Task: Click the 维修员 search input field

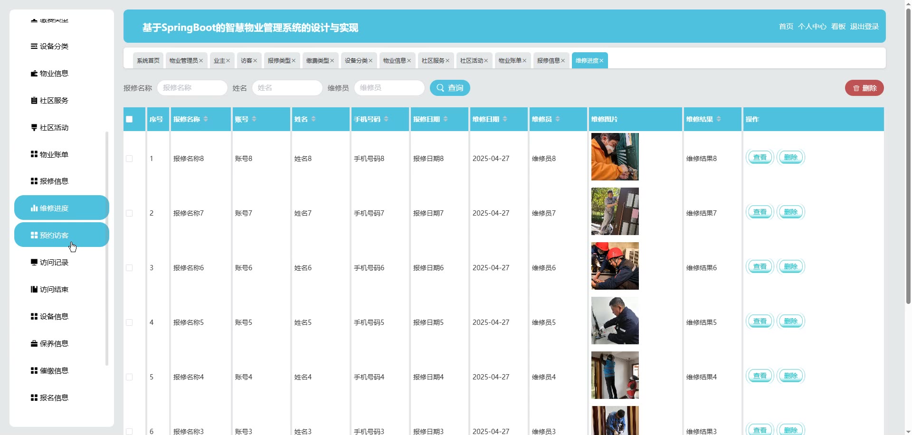Action: click(x=389, y=88)
